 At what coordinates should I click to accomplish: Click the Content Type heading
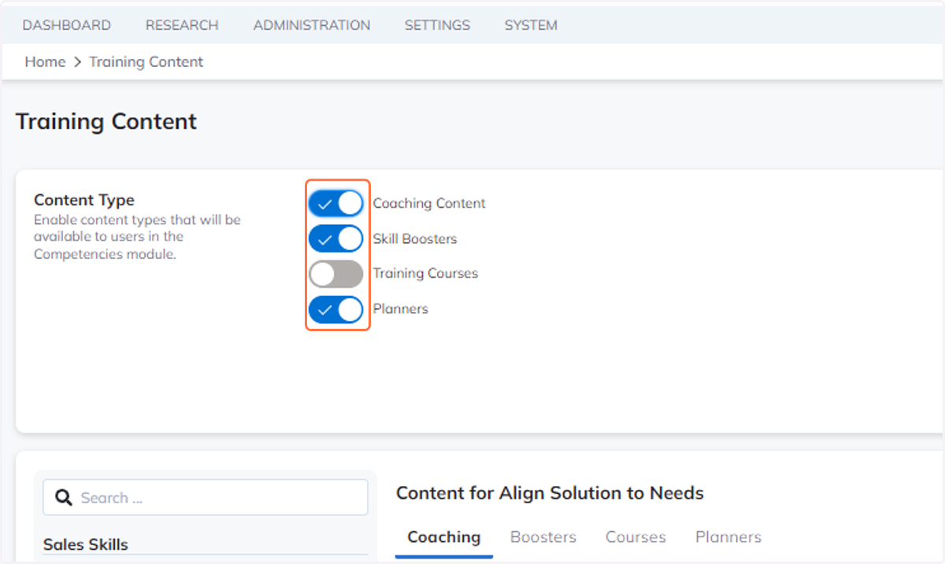click(84, 201)
